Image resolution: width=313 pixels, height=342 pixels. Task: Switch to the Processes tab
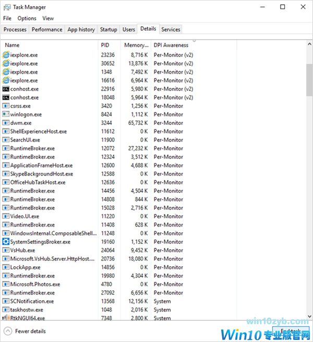click(15, 29)
